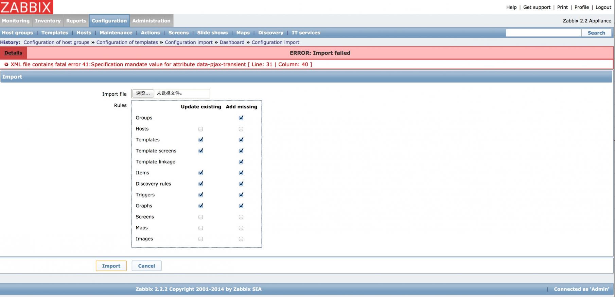This screenshot has width=615, height=297.
Task: Check Add missing for Maps
Action: pyautogui.click(x=241, y=228)
